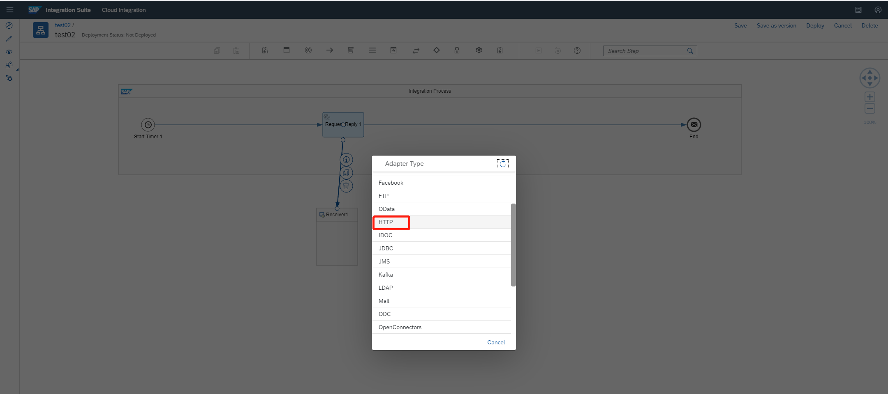Choose OpenConnectors adapter type
The width and height of the screenshot is (888, 394).
click(442, 327)
